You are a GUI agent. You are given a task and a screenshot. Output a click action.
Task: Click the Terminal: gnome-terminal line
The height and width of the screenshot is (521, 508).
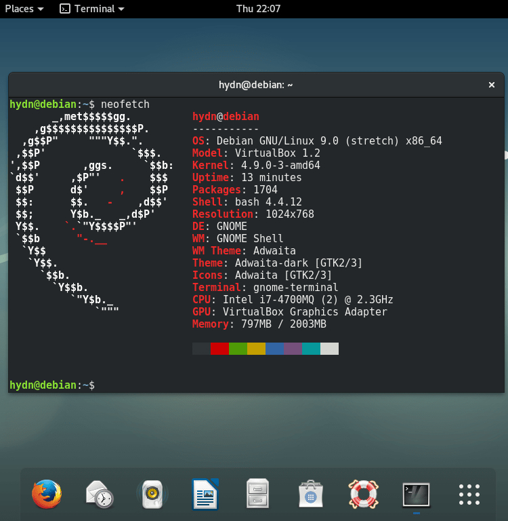coord(265,288)
